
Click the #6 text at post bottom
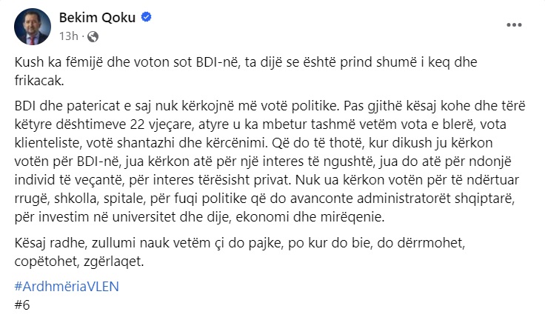click(x=22, y=305)
